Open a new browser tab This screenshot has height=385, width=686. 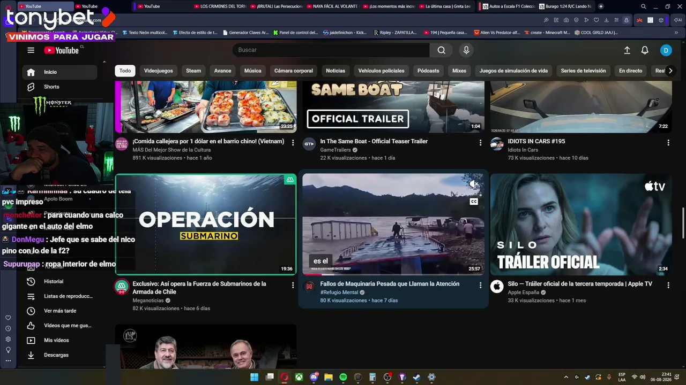601,6
